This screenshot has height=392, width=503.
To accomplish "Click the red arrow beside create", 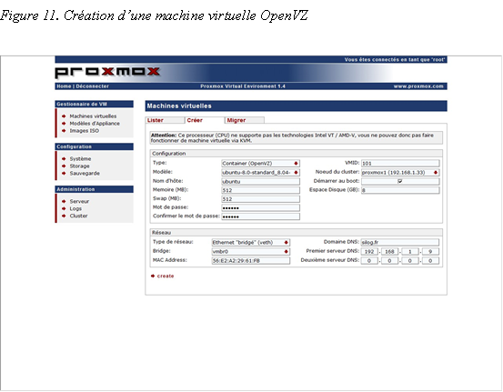I will tap(153, 276).
